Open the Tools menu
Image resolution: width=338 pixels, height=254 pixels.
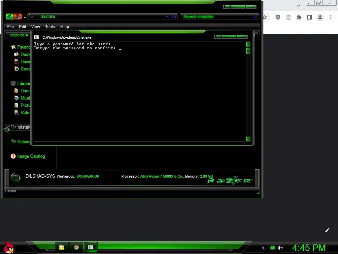click(x=50, y=26)
